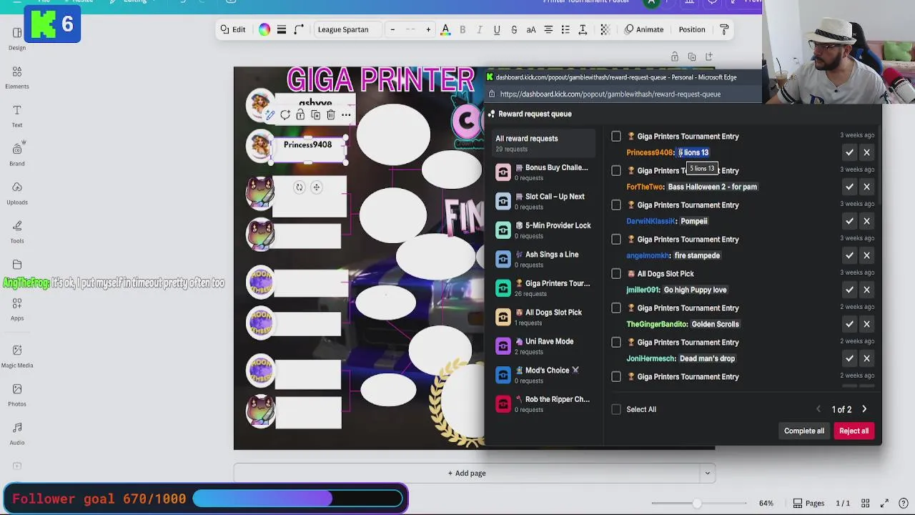Open the Photos panel in sidebar

[17, 394]
